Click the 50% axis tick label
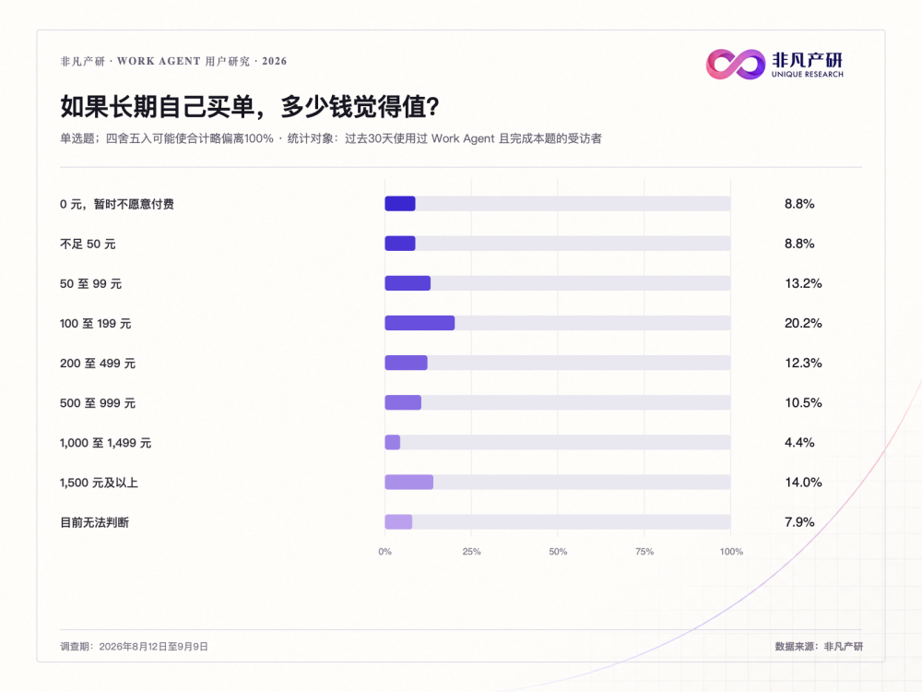Viewport: 922px width, 692px height. click(x=558, y=552)
